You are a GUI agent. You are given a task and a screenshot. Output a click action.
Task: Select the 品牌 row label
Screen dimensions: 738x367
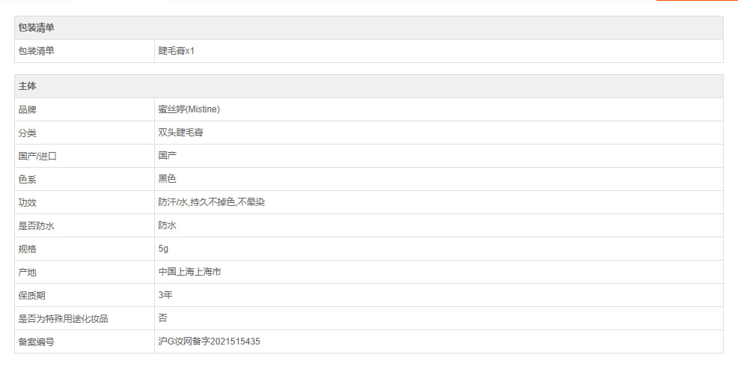27,109
